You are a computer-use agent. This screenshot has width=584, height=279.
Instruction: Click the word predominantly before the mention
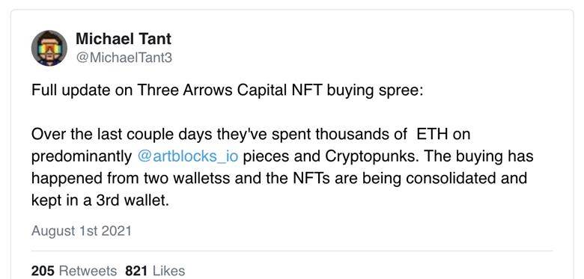[x=82, y=156]
